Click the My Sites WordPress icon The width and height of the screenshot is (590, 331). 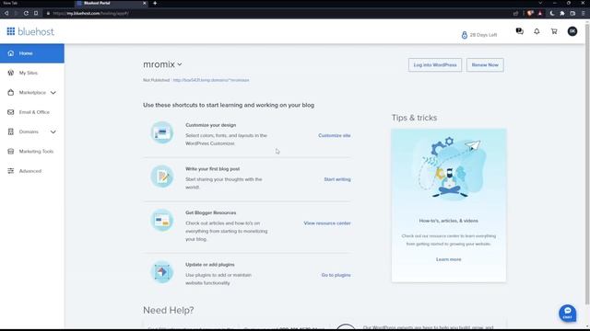pos(11,73)
